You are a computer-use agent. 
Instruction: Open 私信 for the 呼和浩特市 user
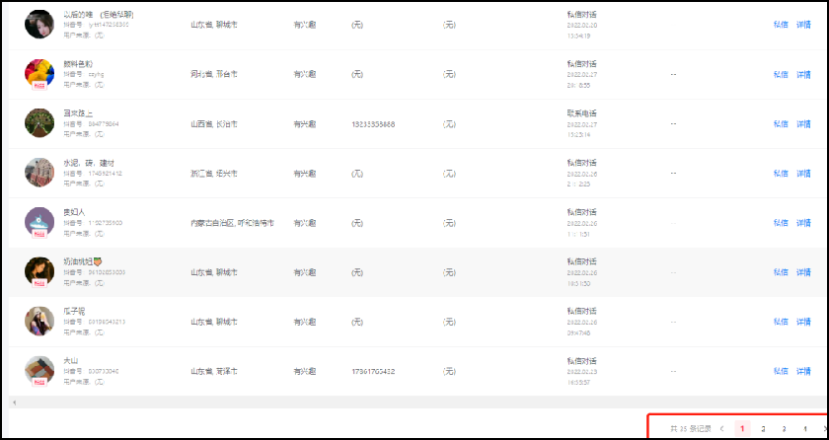tap(781, 223)
